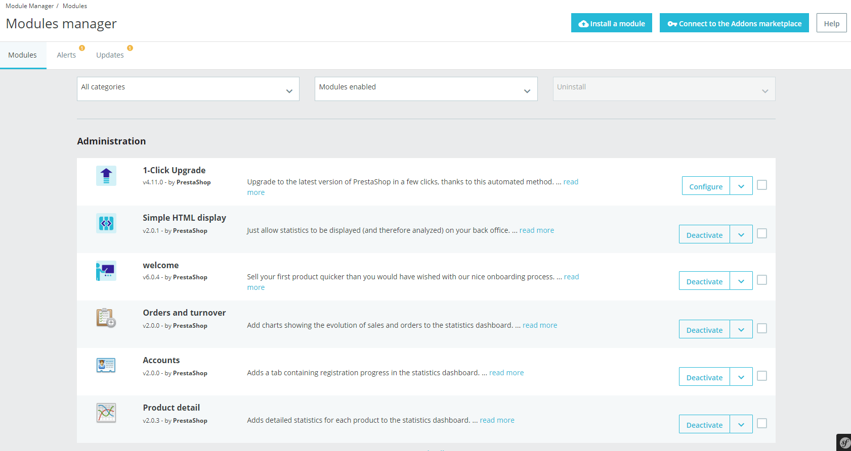This screenshot has height=451, width=851.
Task: Click Module Manager breadcrumb link
Action: [29, 6]
